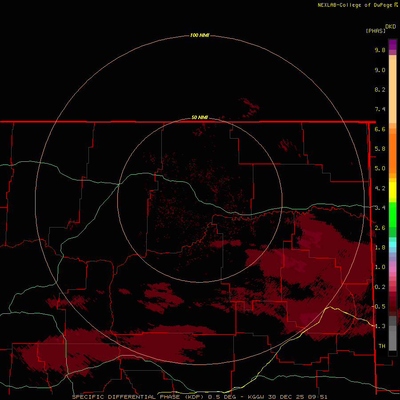Screen dimensions: 400x400
Task: Select the 1.0 scale label
Action: tap(380, 267)
